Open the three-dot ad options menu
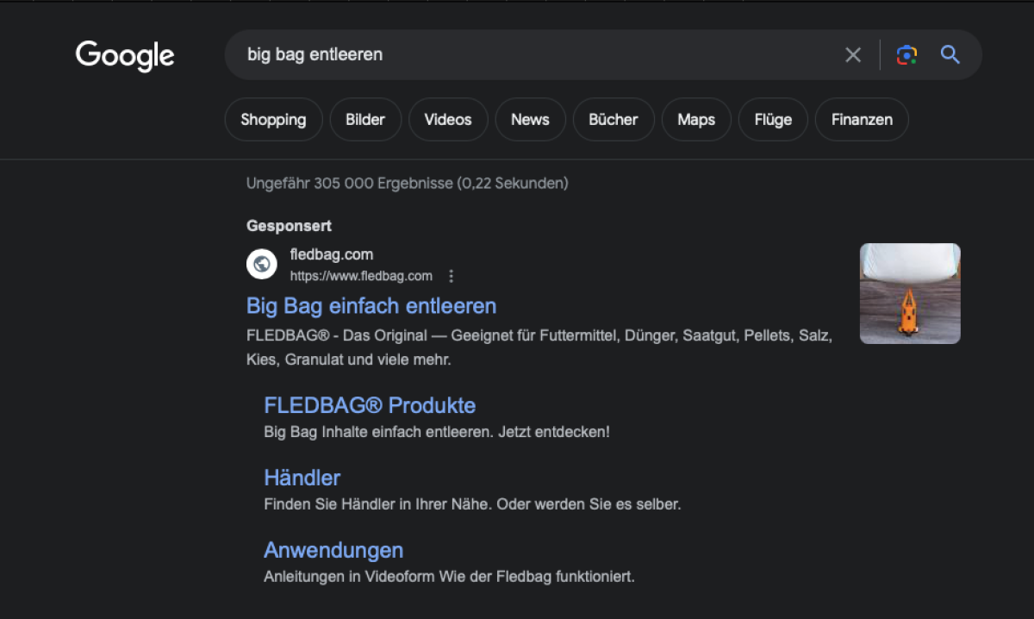Viewport: 1034px width, 619px height. [x=451, y=276]
